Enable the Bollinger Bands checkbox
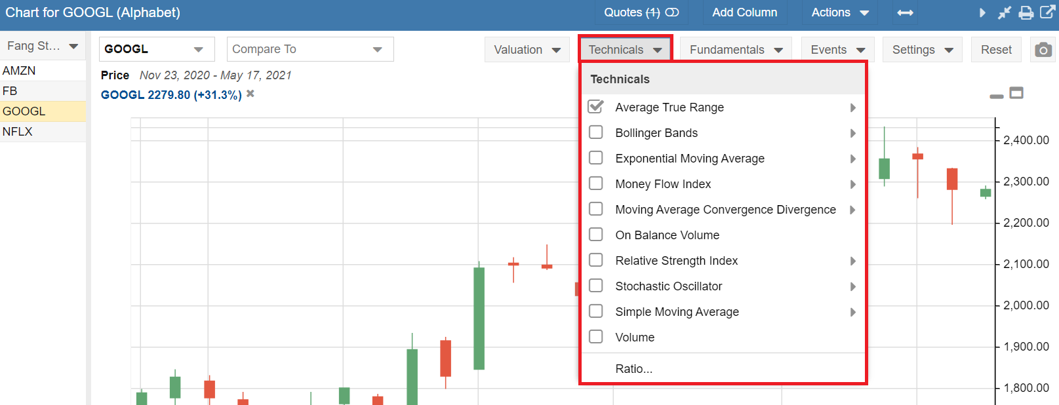1059x405 pixels. coord(596,132)
